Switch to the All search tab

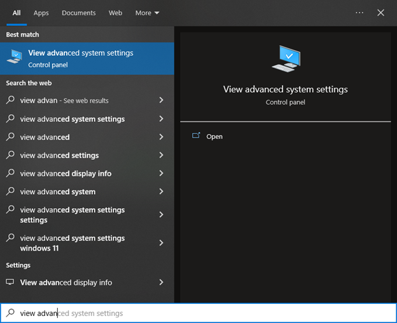click(17, 13)
